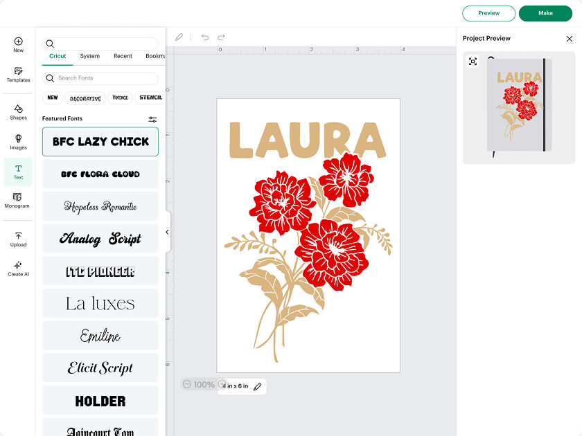Open the Shapes tool in sidebar
The image size is (582, 436).
(18, 111)
